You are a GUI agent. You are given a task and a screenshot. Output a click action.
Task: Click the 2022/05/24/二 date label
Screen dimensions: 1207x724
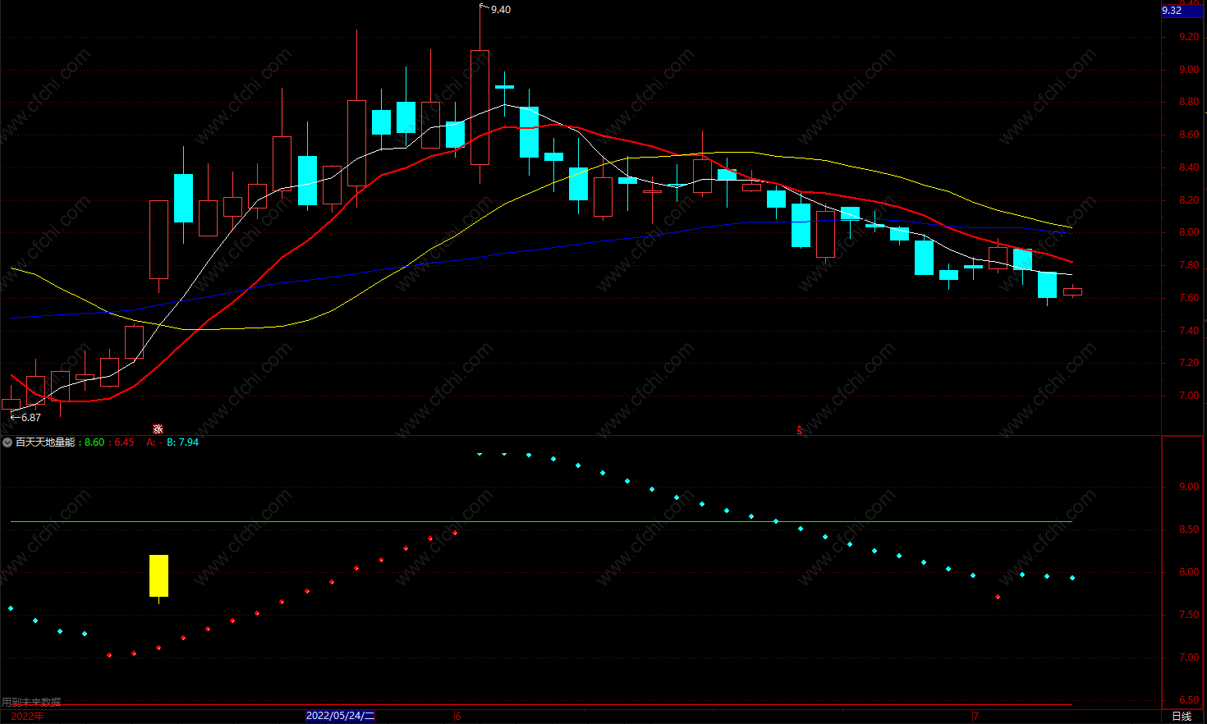(340, 716)
